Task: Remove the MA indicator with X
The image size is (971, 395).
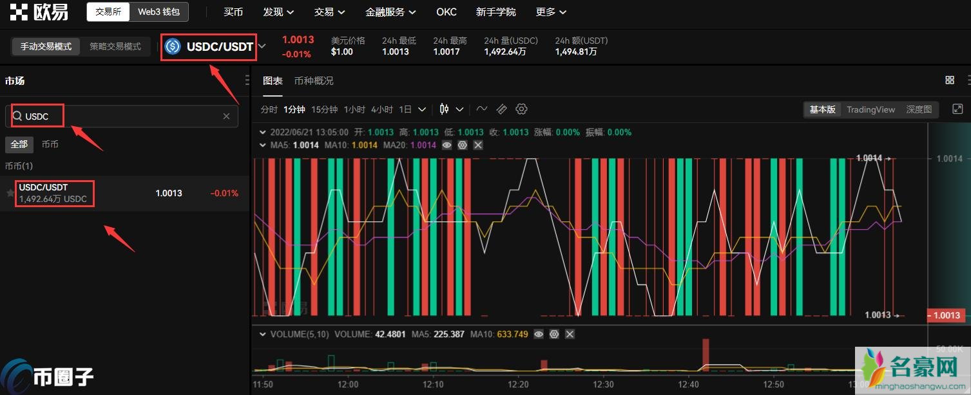Action: pos(477,145)
